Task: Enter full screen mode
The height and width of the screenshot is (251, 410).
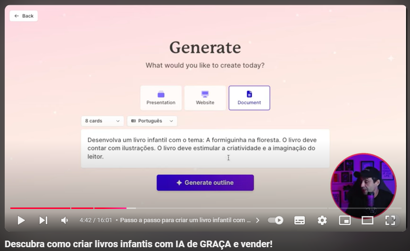Action: click(390, 220)
